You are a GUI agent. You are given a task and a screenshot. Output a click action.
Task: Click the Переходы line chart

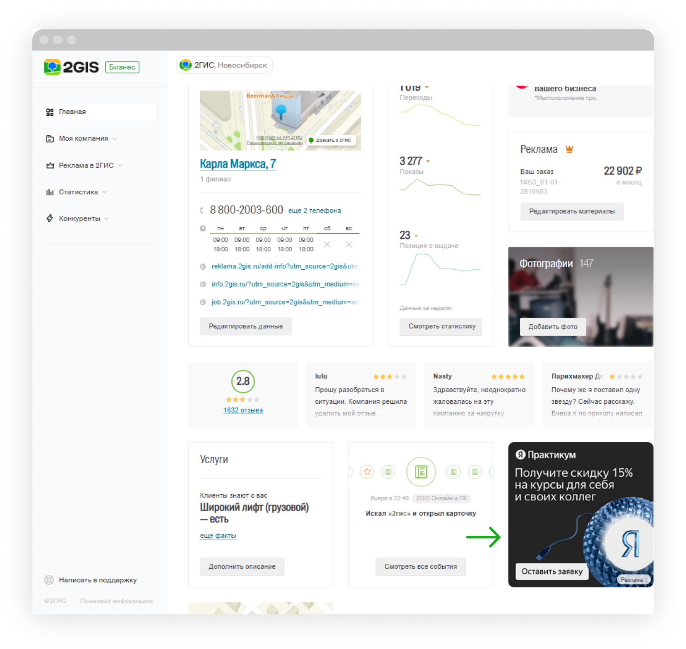point(440,115)
